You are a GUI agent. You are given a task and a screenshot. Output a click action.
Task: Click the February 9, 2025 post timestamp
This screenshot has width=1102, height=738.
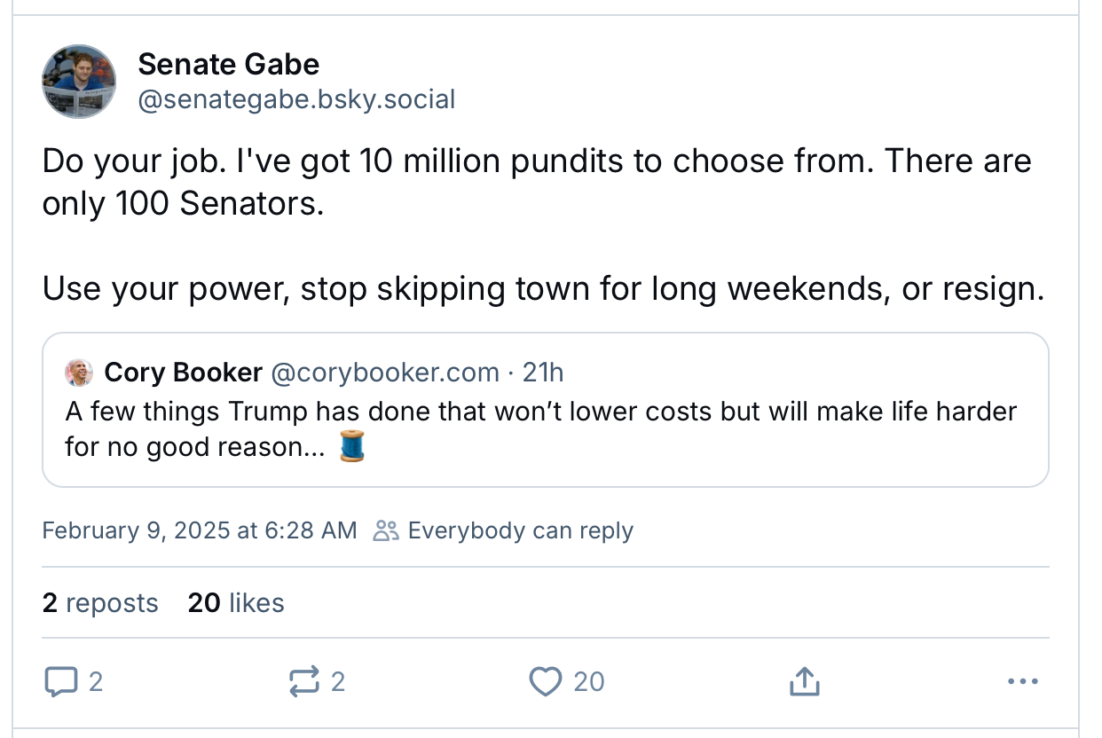(199, 530)
